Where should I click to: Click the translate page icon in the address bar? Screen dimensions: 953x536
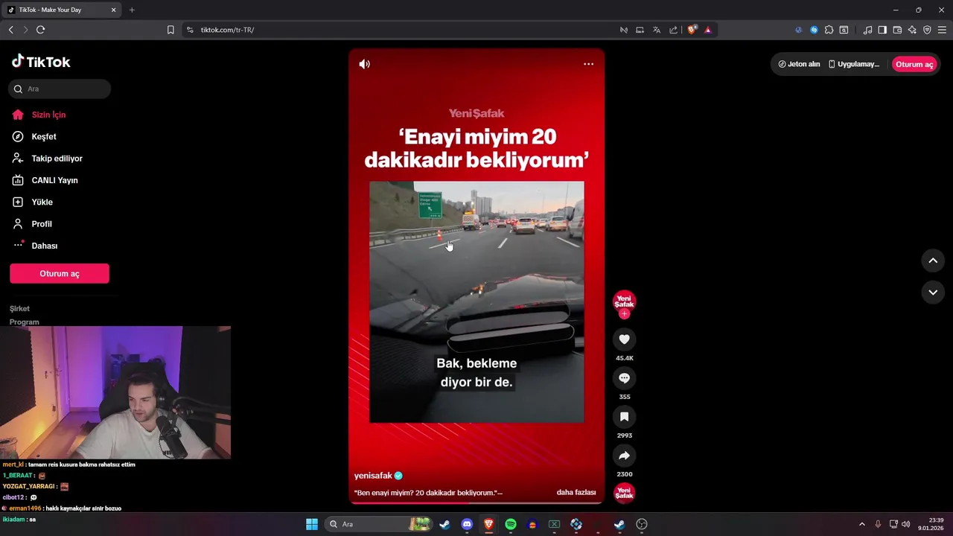657,30
